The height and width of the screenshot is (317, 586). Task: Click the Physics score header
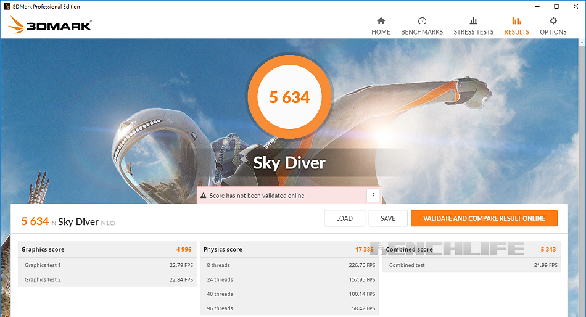(289, 249)
